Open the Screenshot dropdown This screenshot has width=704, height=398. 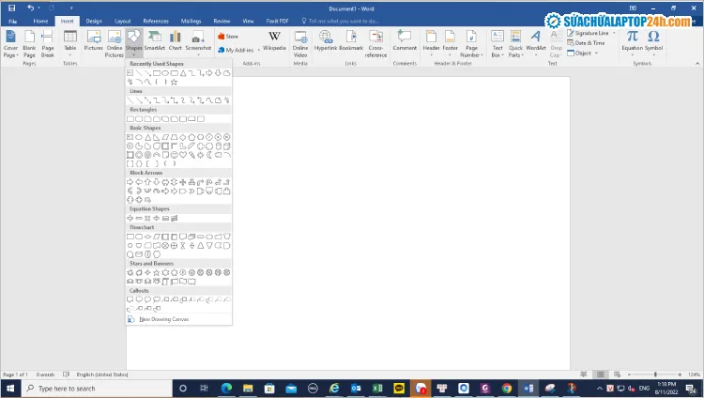click(x=198, y=43)
